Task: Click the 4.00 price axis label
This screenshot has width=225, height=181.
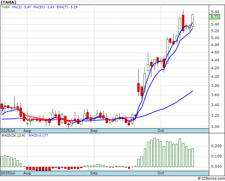Action: [215, 77]
